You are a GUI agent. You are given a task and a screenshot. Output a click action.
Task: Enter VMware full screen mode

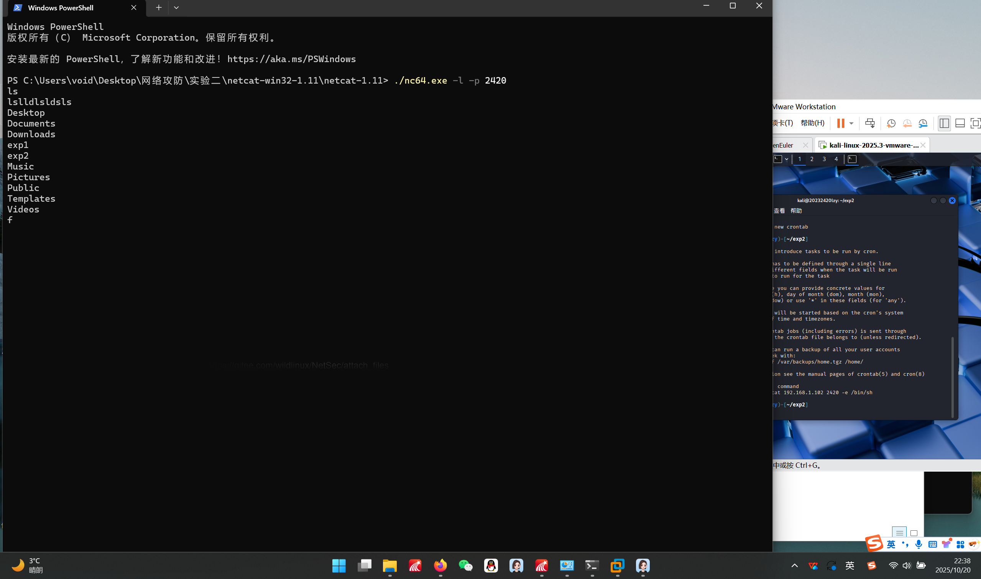click(x=975, y=123)
